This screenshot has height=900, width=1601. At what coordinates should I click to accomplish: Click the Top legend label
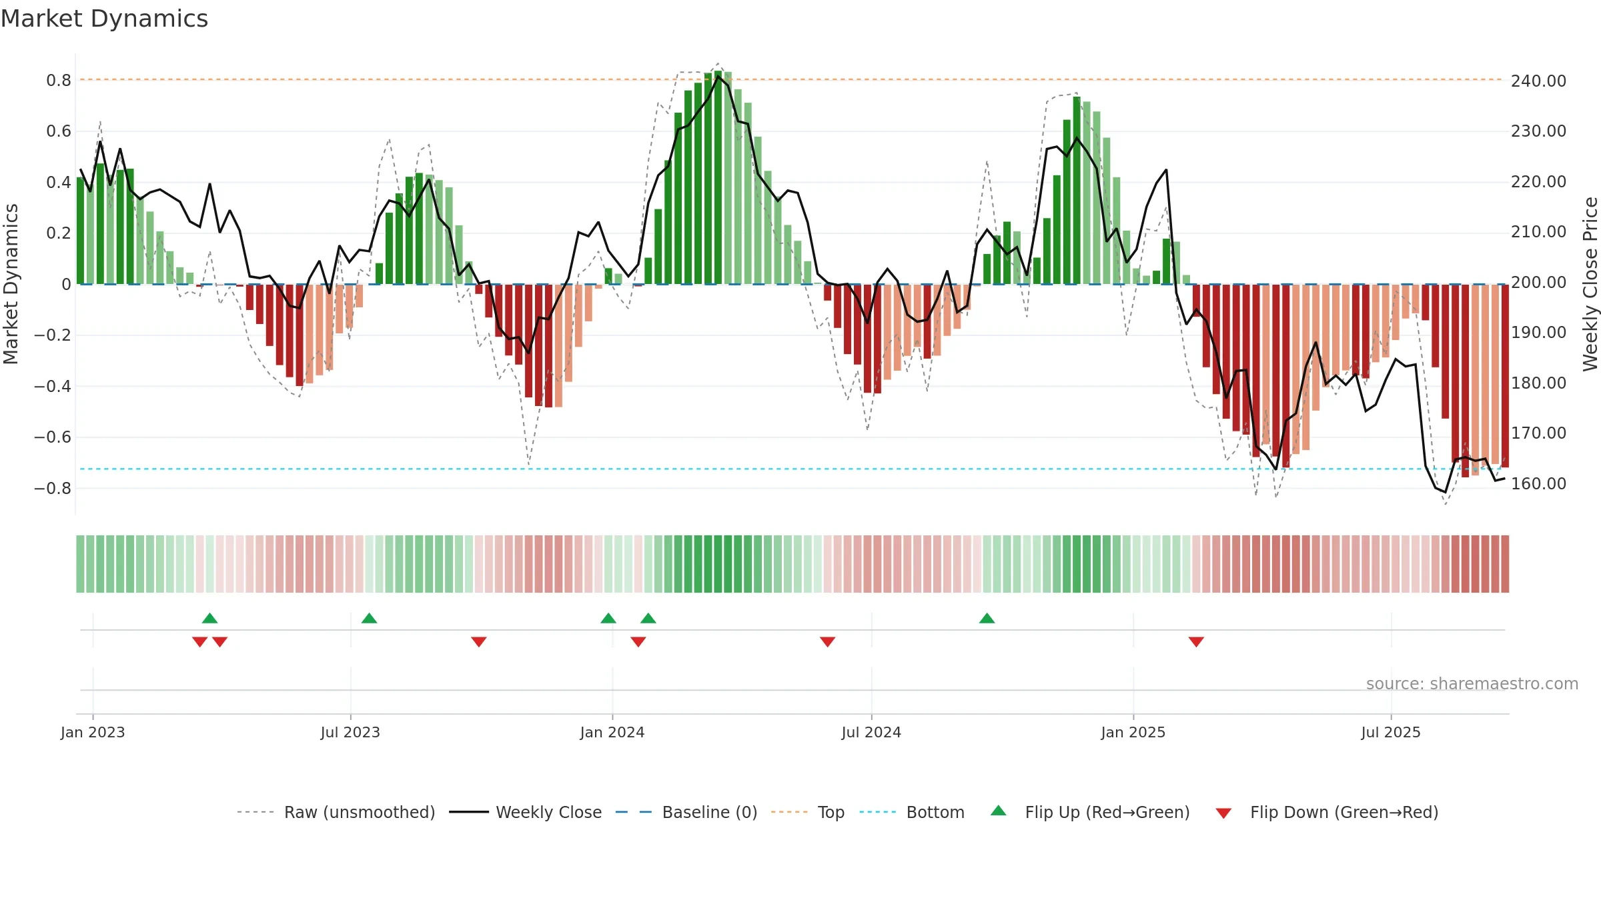pos(831,812)
